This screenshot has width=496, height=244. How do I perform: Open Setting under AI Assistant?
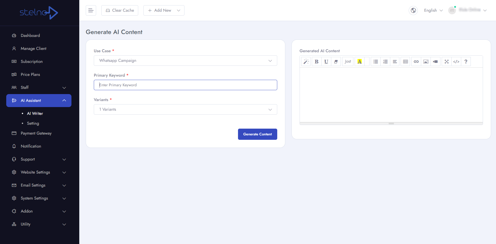click(x=33, y=123)
